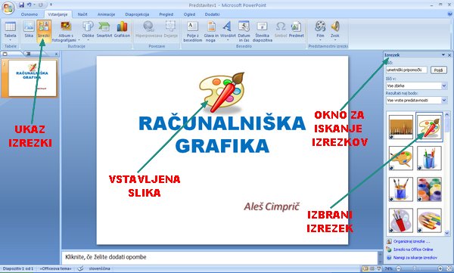Click the notes box to add notes
Screen dimensions: 454x273
coord(219,257)
